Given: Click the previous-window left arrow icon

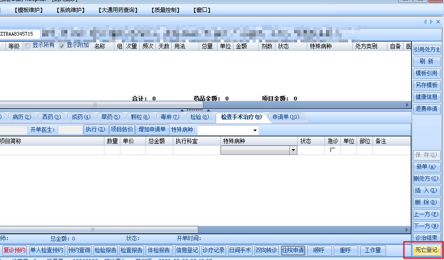Looking at the screenshot, I should (425, 22).
